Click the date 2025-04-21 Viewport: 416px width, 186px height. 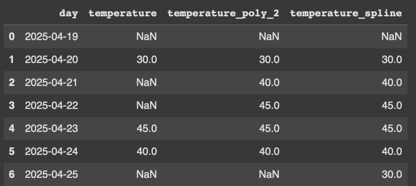[x=51, y=82]
